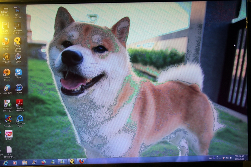
Task: Launch Digital Photo Professional shortcut
Action: 5,28
